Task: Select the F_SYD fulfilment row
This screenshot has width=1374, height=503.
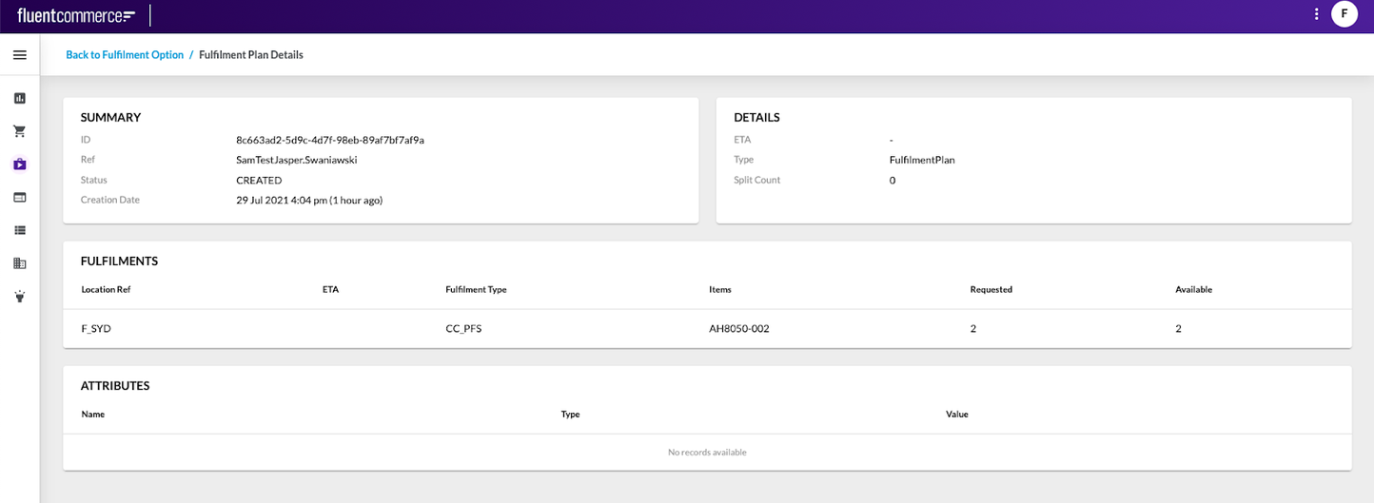Action: pos(97,329)
